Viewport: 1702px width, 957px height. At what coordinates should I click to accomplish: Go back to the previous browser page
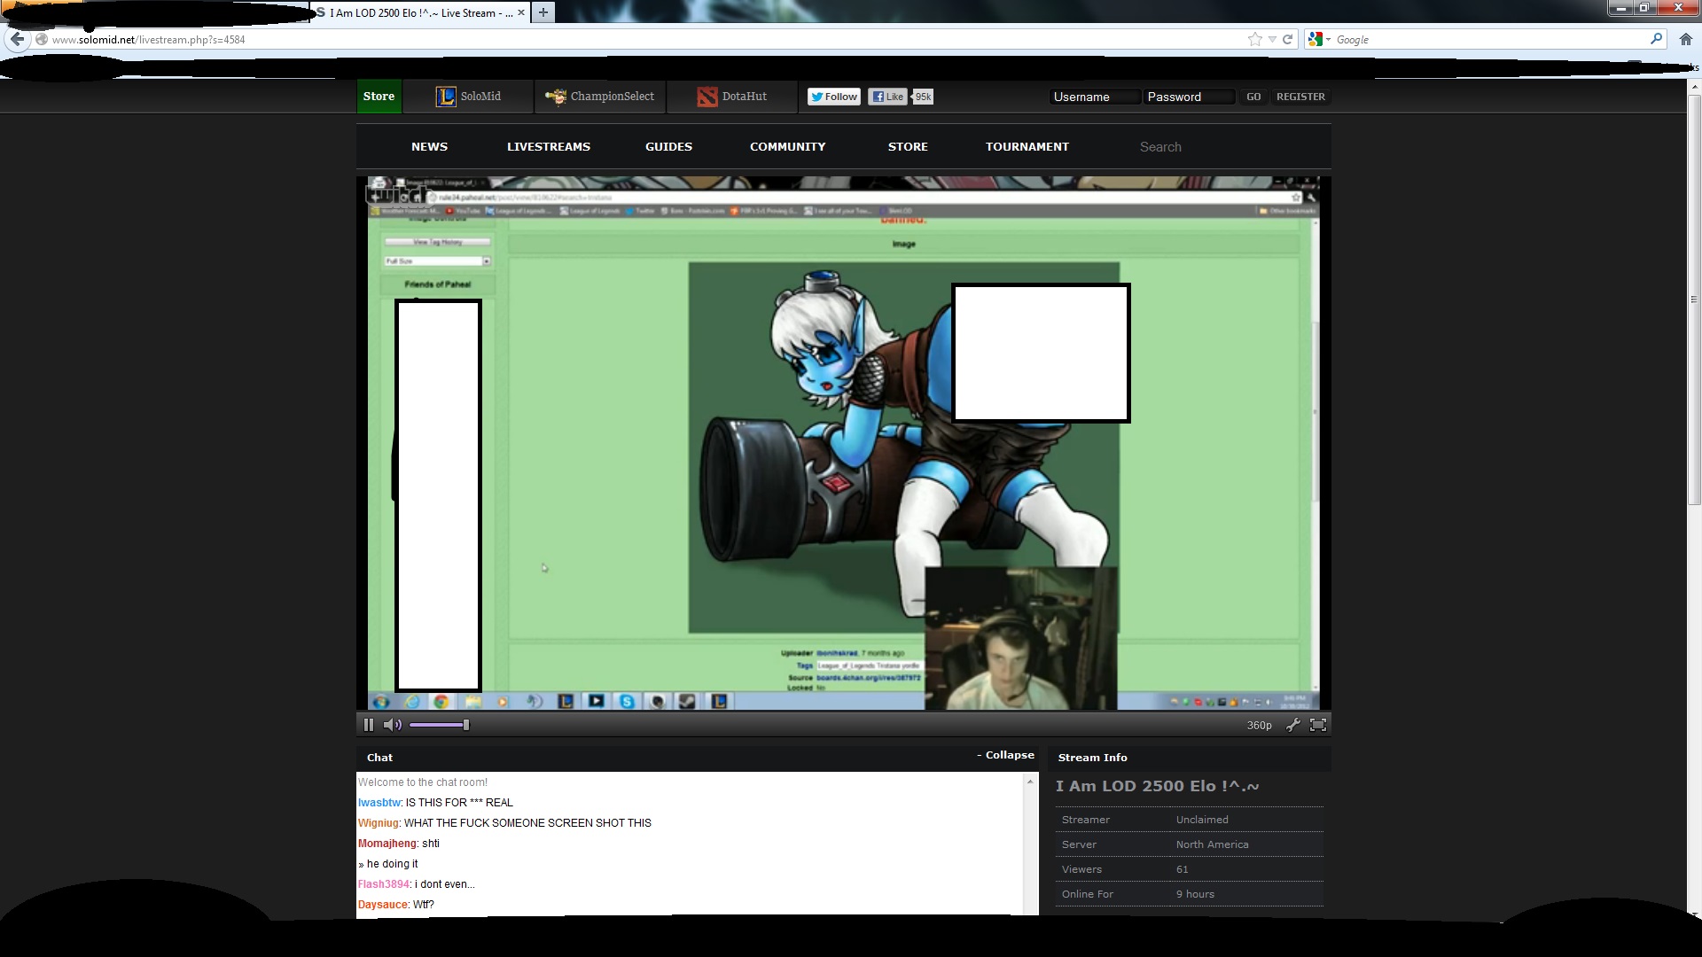pos(17,39)
